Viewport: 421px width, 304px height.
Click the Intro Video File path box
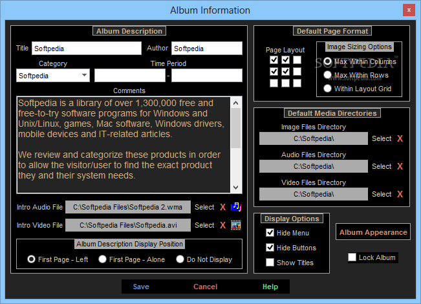tap(128, 225)
